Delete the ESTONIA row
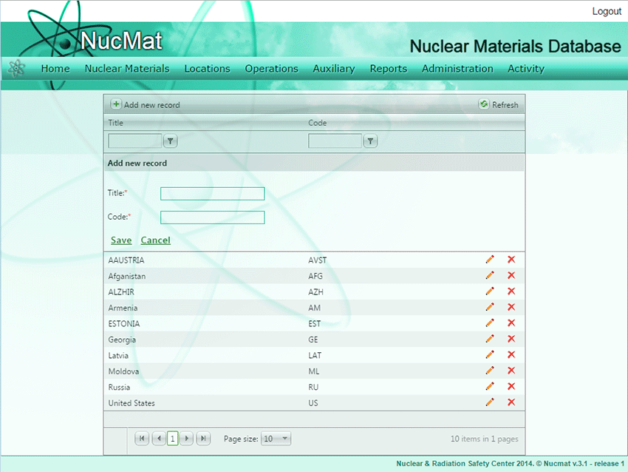 coord(511,323)
